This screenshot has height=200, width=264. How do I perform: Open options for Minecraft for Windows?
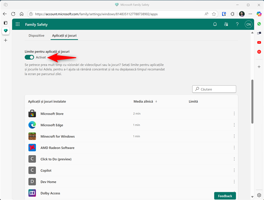point(234,136)
